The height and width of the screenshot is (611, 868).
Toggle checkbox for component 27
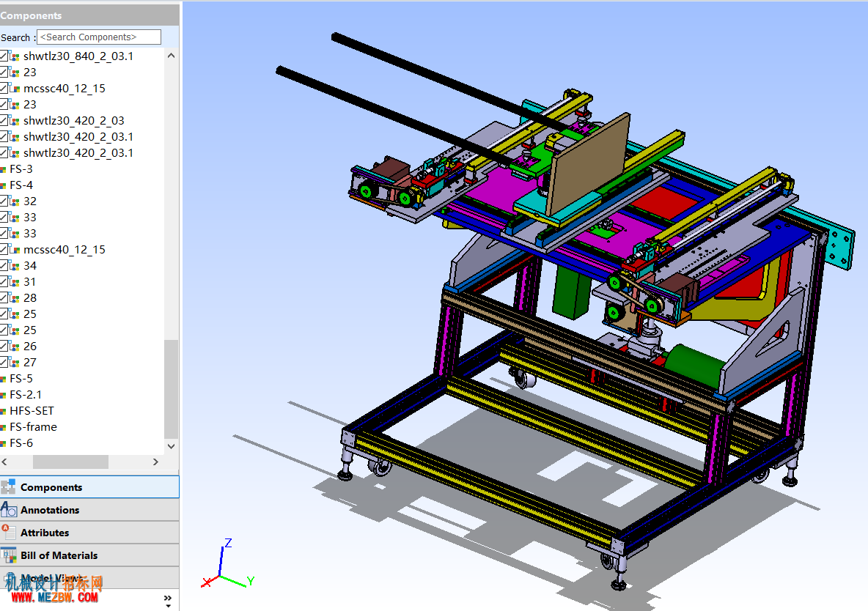[4, 363]
